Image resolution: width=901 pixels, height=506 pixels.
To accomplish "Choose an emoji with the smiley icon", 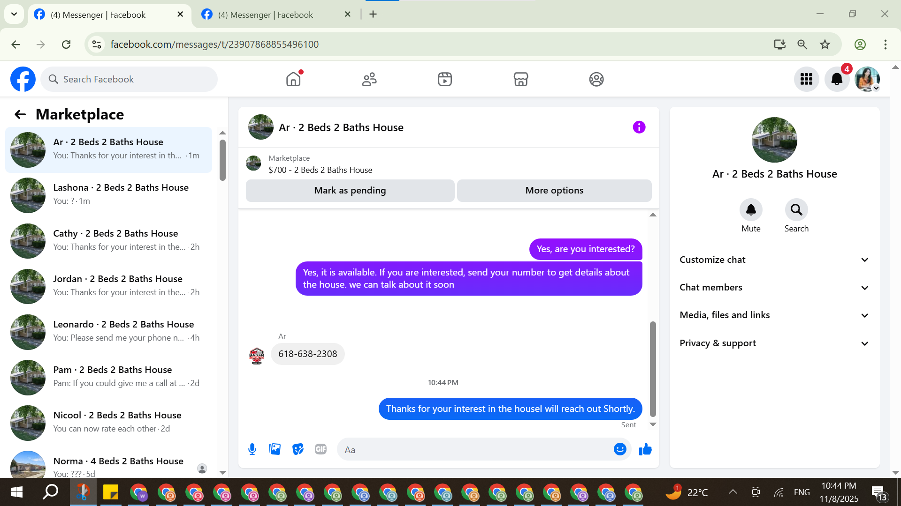I will (x=619, y=449).
